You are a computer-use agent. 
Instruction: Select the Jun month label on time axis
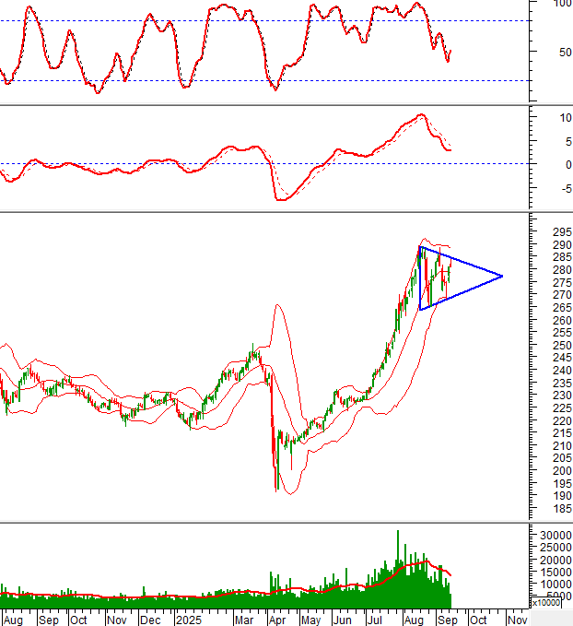(342, 620)
